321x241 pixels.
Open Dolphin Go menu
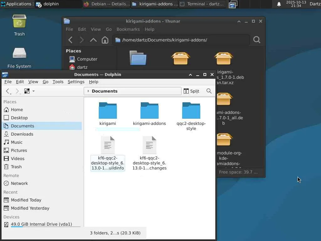tap(45, 82)
